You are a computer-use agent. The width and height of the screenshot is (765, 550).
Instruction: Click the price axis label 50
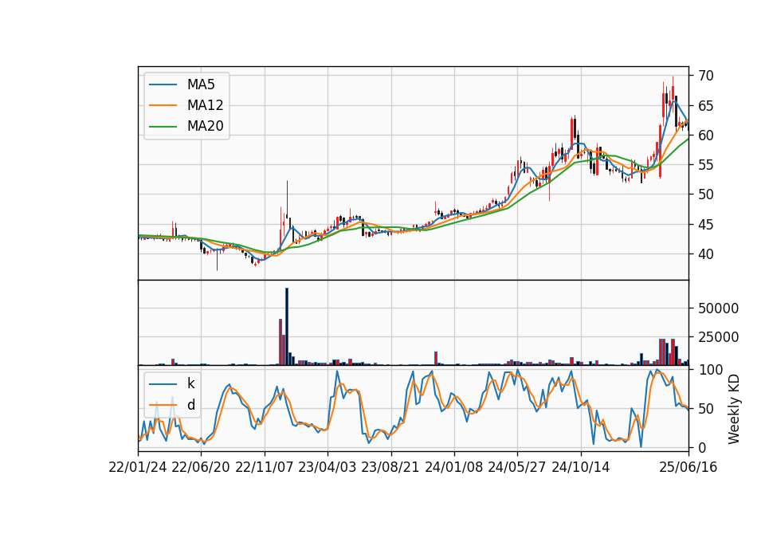click(705, 194)
